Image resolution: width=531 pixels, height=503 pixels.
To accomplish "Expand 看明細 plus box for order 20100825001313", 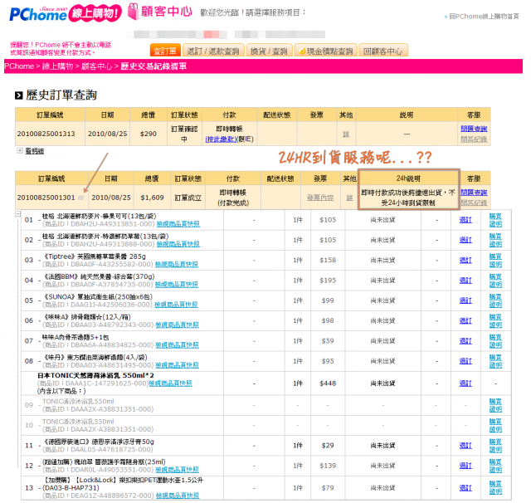I will pyautogui.click(x=20, y=150).
